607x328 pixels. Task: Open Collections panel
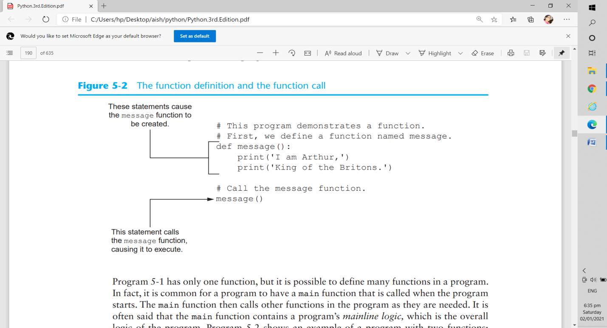531,19
